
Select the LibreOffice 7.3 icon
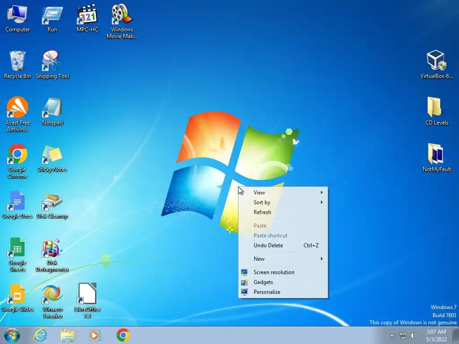[87, 301]
